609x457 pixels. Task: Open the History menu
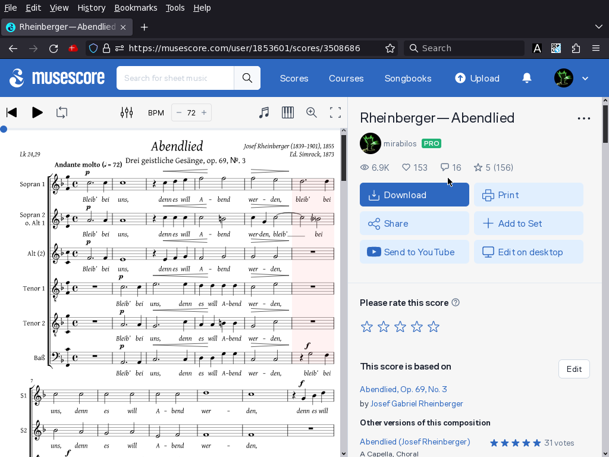point(91,8)
